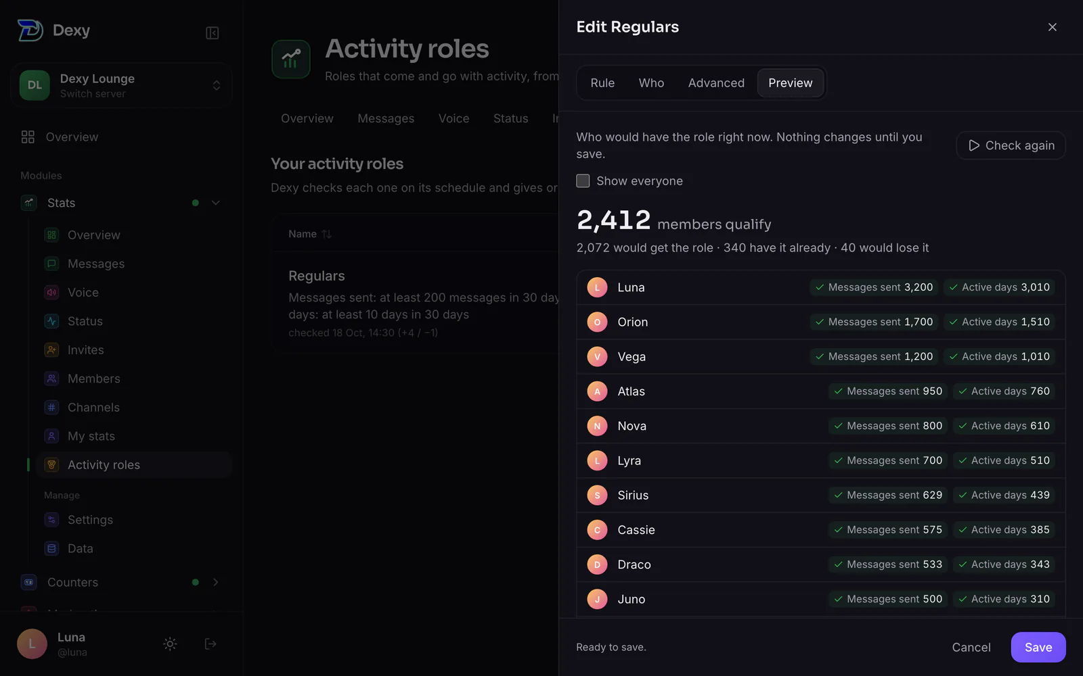Open the My stats icon
1083x676 pixels.
pos(51,436)
